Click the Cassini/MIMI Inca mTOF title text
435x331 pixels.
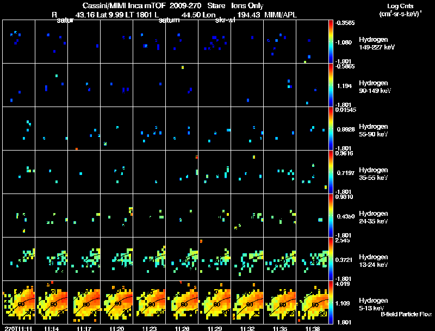click(x=124, y=5)
